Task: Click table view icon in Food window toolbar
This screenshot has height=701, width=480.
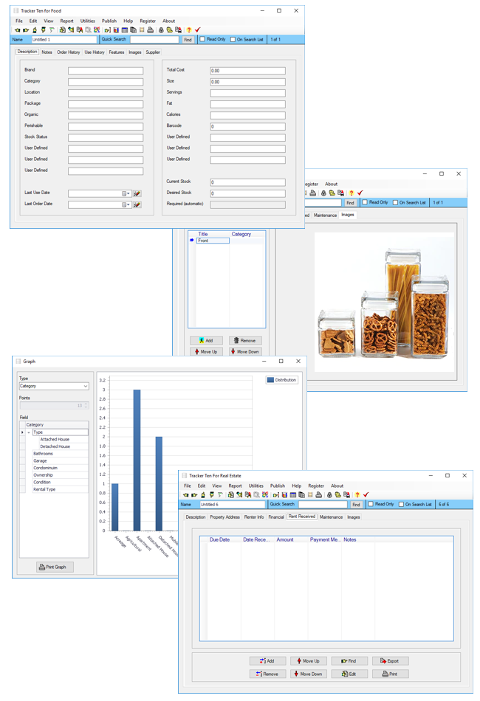Action: (125, 30)
